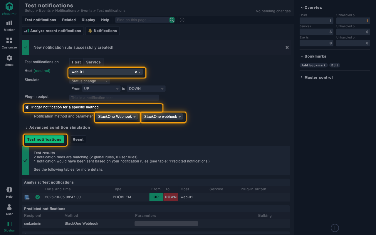
Task: Clear the web-01 host selection
Action: point(136,72)
